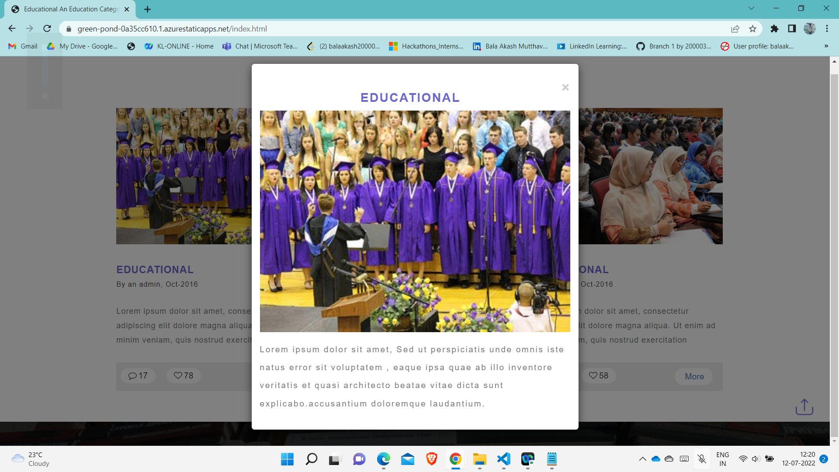
Task: Open the share page icon in address bar
Action: coord(735,29)
